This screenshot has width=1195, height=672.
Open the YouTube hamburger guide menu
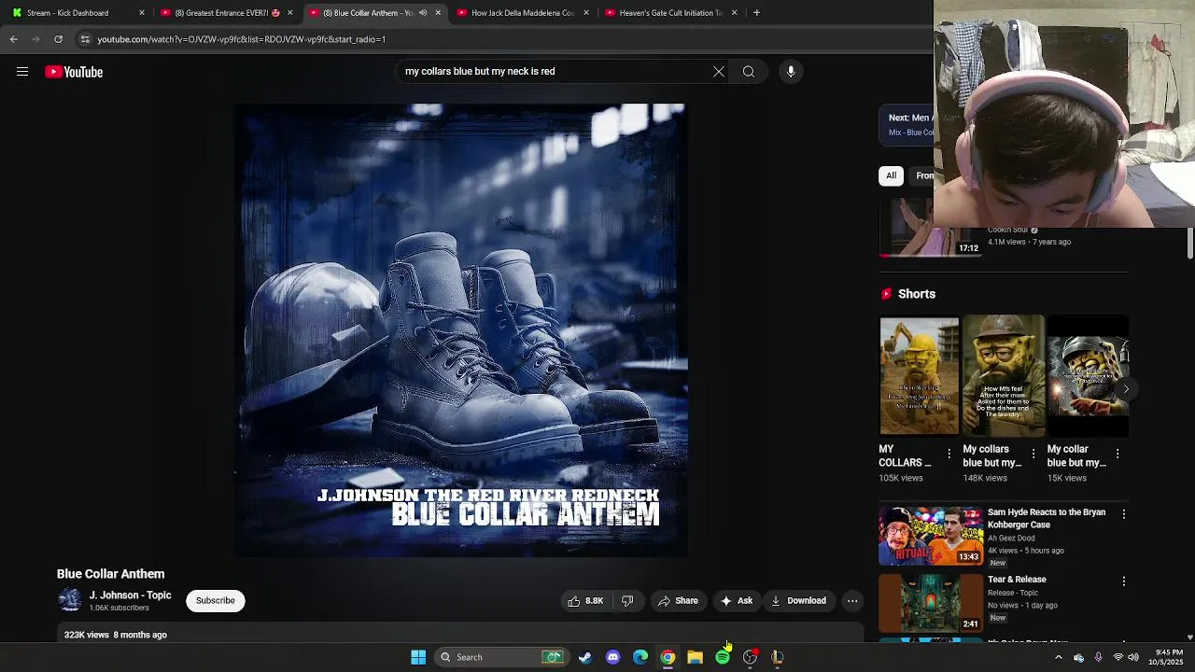point(22,72)
